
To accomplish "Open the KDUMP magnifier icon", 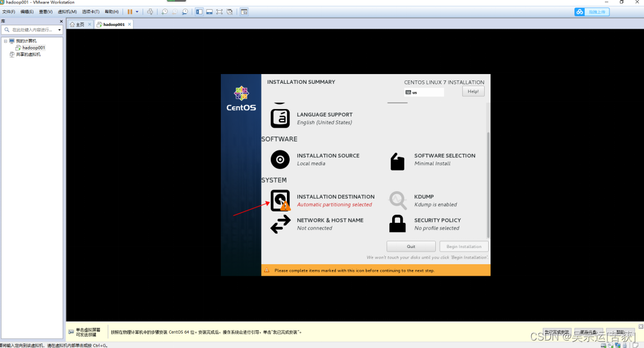I will (397, 200).
